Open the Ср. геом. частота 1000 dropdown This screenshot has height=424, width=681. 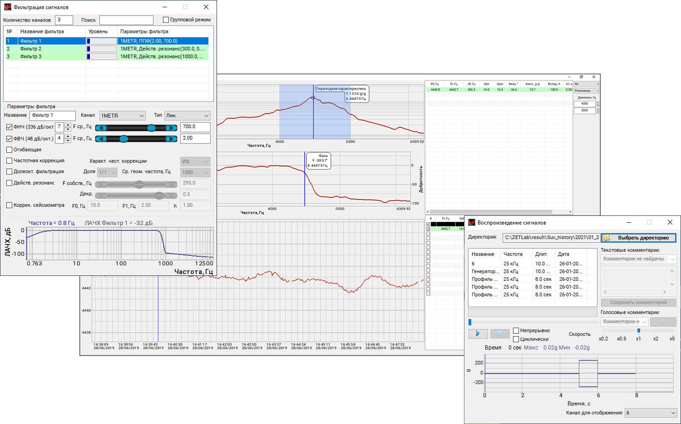point(195,172)
